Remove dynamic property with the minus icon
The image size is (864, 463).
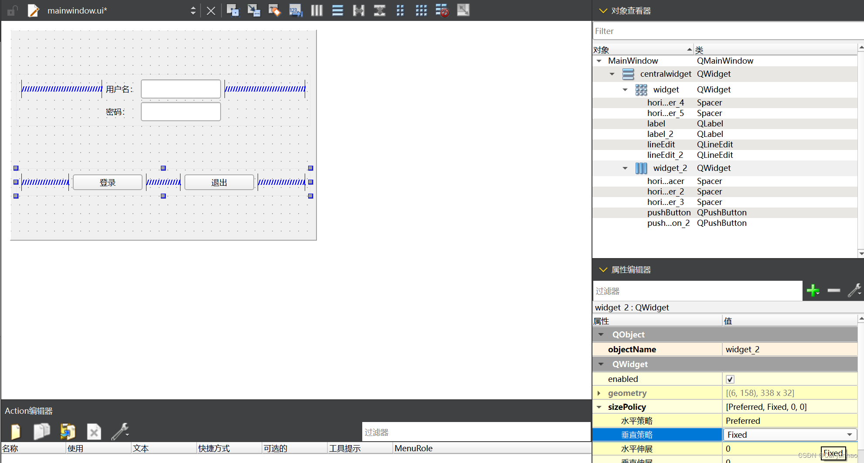point(834,290)
